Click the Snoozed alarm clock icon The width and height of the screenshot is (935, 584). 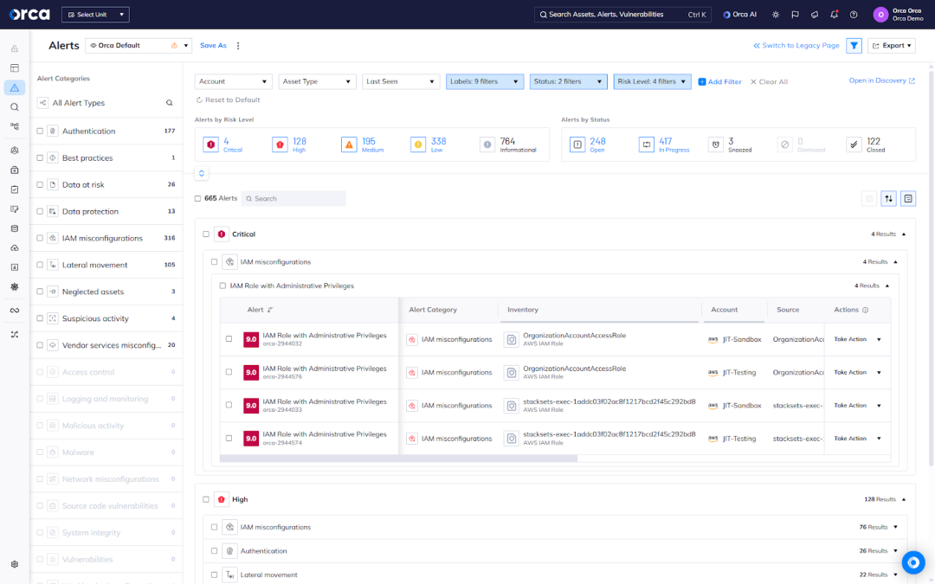point(716,144)
